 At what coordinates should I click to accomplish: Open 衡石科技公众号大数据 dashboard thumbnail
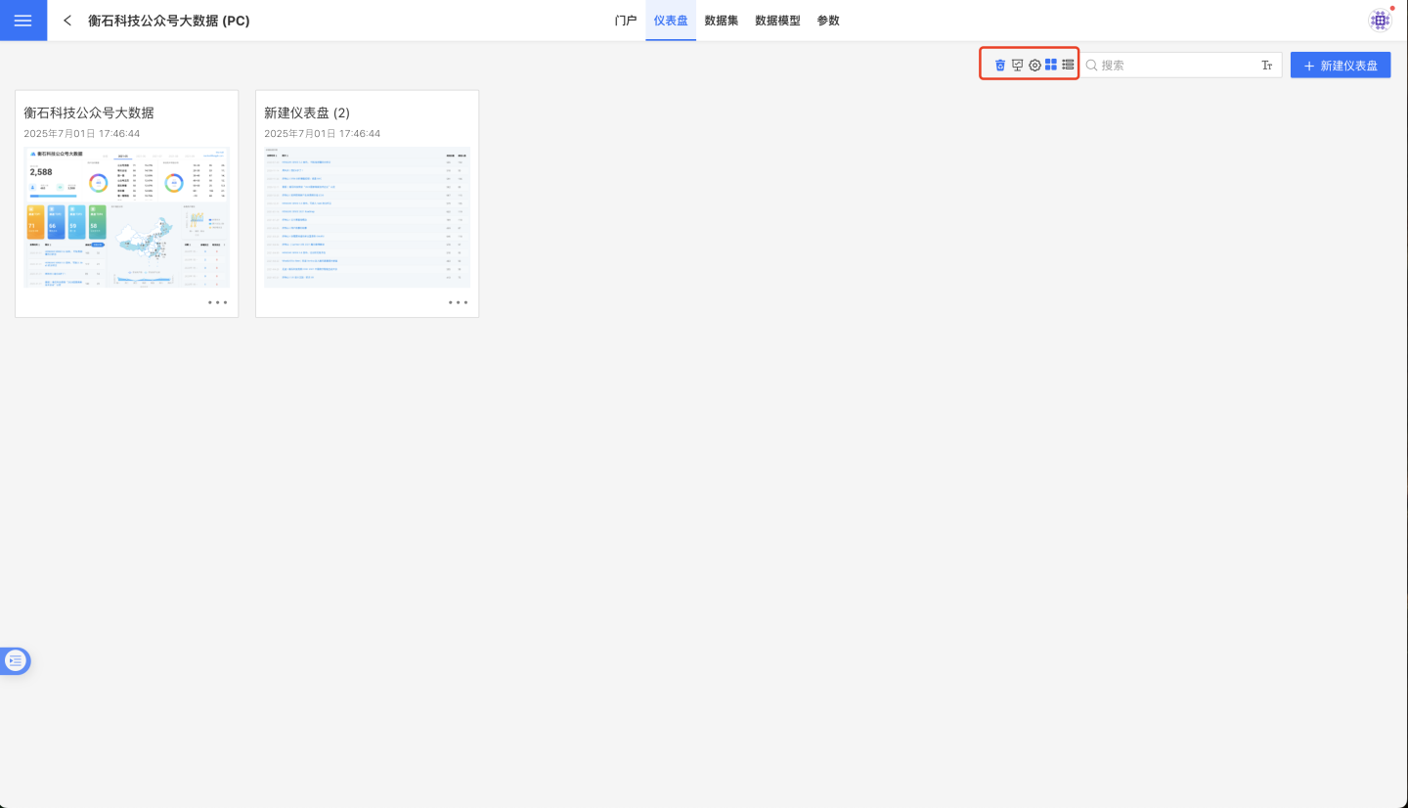pos(127,217)
